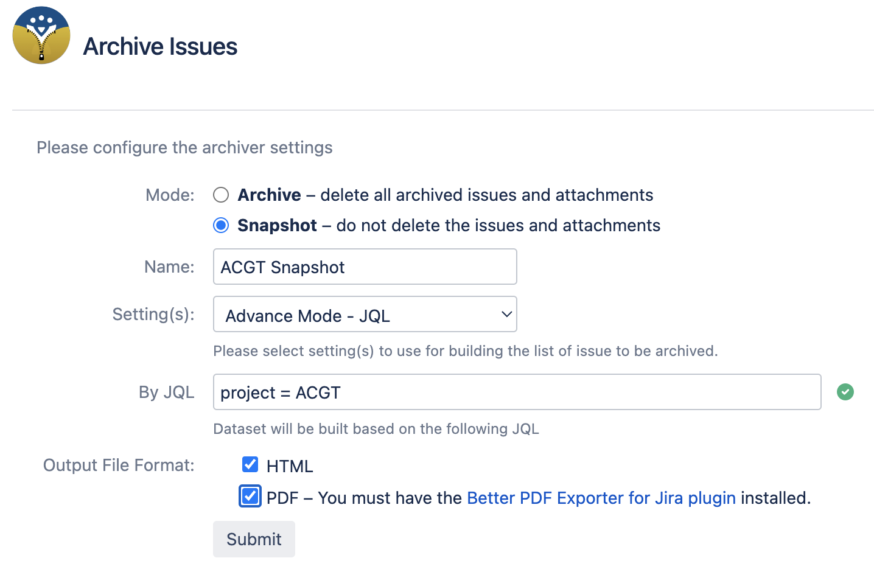Open the Advance Mode - JQL dropdown
This screenshot has width=874, height=572.
click(x=365, y=315)
